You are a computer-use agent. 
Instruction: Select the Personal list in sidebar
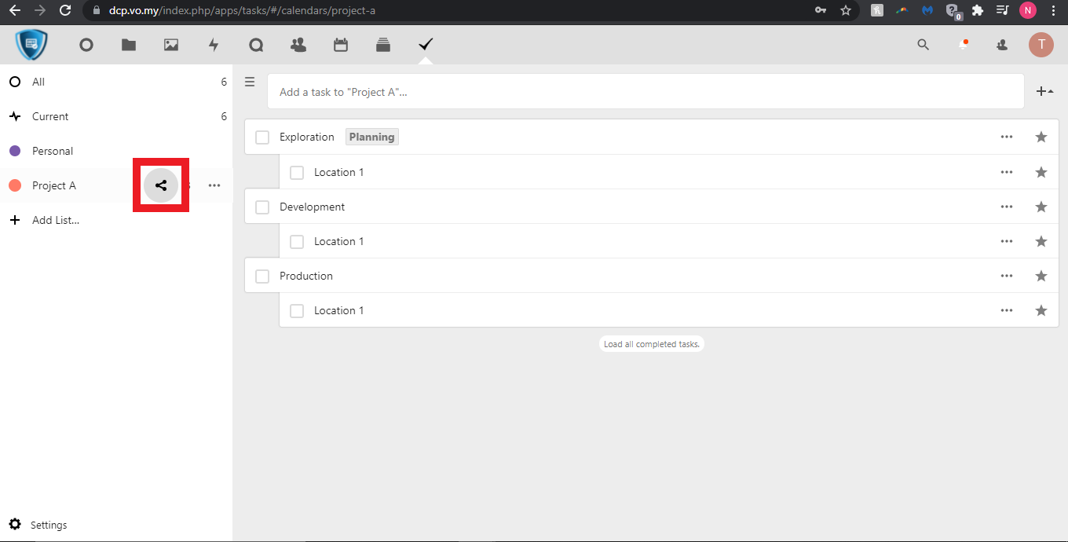(53, 151)
